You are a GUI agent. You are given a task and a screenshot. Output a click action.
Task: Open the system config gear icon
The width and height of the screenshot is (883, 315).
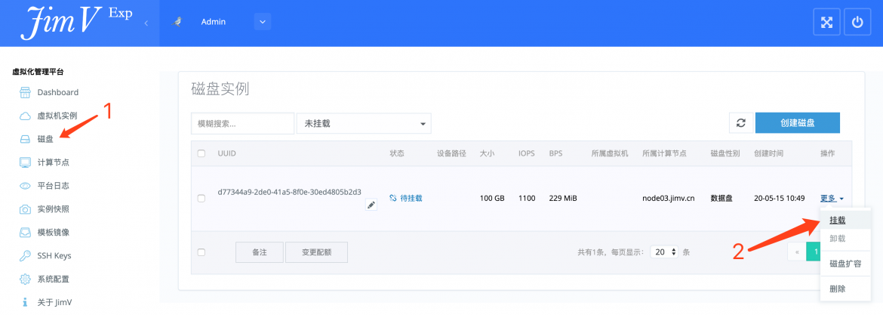(25, 279)
